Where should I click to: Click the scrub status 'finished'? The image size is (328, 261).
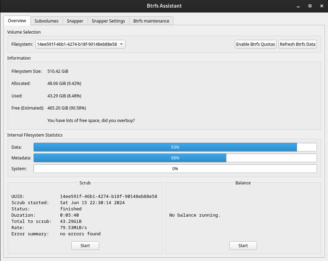(x=71, y=209)
